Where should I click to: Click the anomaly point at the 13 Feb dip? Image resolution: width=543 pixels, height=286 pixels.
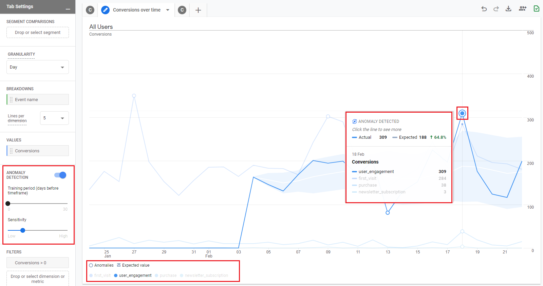click(388, 213)
